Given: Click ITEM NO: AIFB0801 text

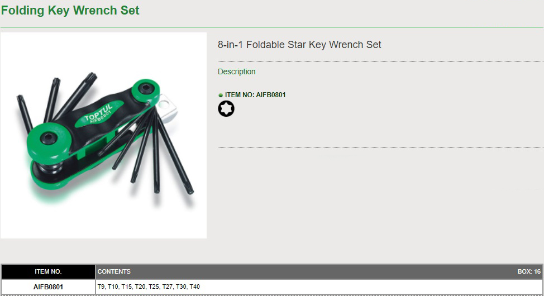Looking at the screenshot, I should [x=255, y=95].
